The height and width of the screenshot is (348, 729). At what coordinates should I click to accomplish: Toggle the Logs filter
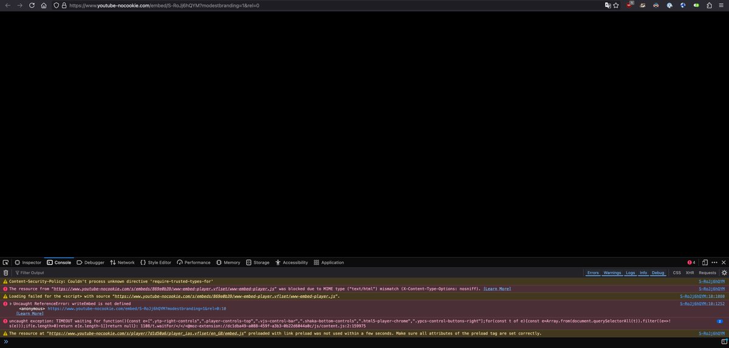click(631, 273)
